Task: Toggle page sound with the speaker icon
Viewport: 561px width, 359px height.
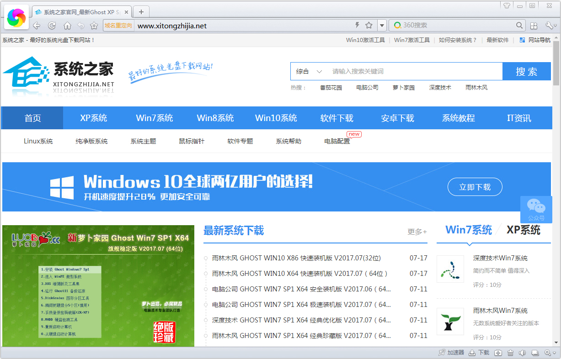Action: [x=522, y=353]
